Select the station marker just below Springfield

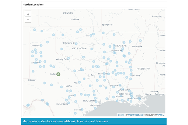103,33
